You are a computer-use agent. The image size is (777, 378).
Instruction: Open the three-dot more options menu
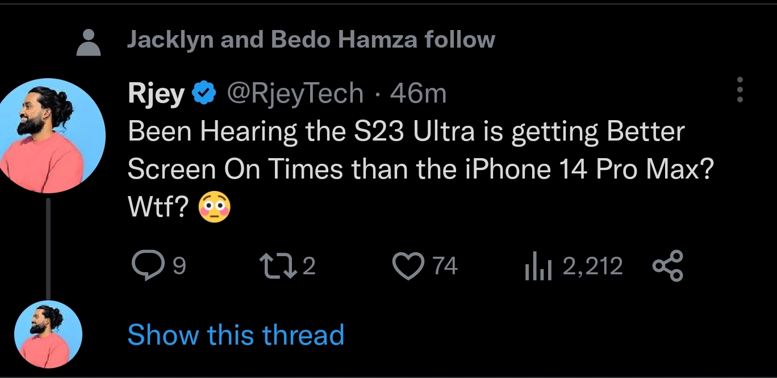(x=740, y=90)
